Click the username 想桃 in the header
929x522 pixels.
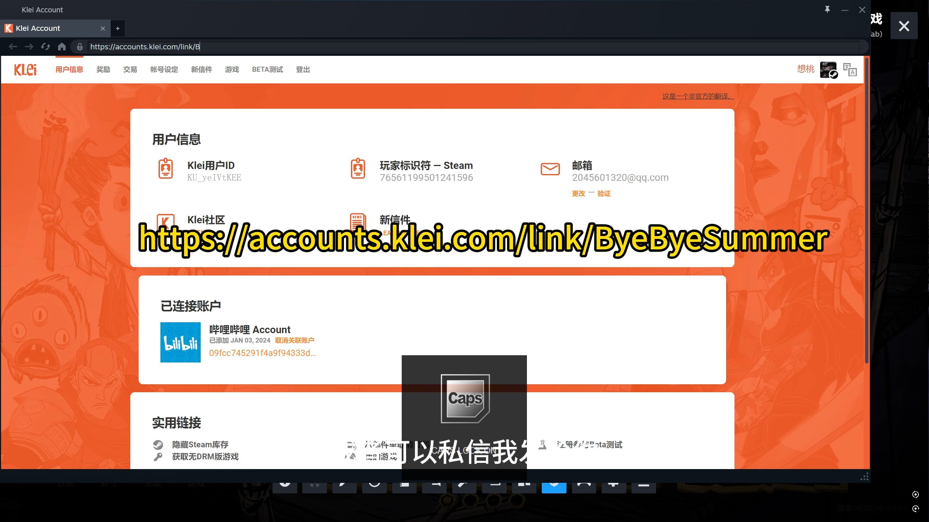(806, 69)
